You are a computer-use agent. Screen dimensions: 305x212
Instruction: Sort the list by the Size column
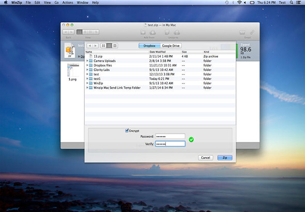[x=192, y=52]
